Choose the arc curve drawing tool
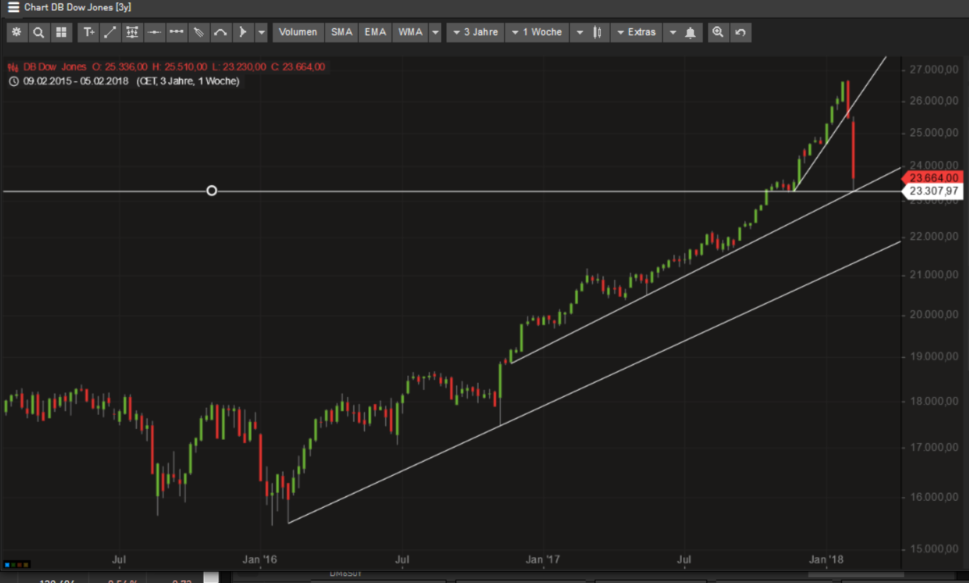Image resolution: width=969 pixels, height=583 pixels. point(221,33)
